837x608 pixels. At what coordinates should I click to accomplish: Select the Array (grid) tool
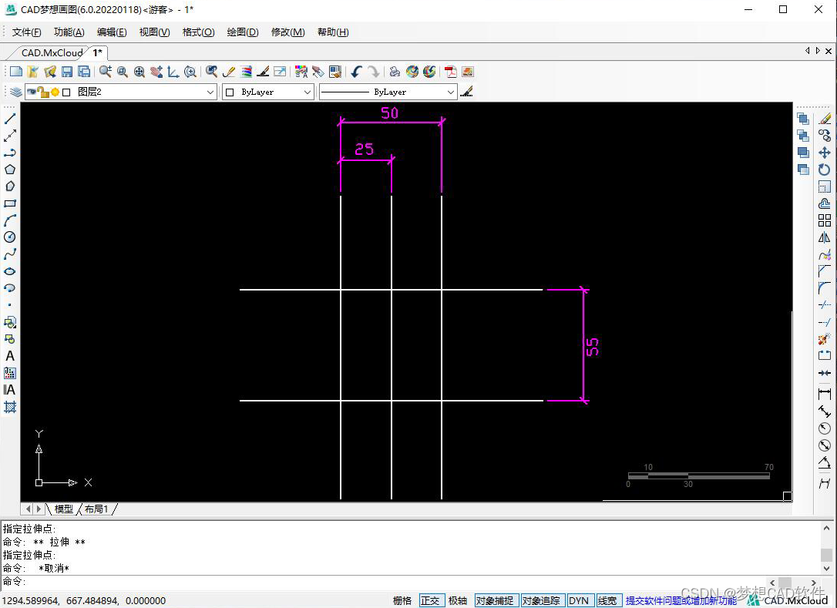(825, 220)
